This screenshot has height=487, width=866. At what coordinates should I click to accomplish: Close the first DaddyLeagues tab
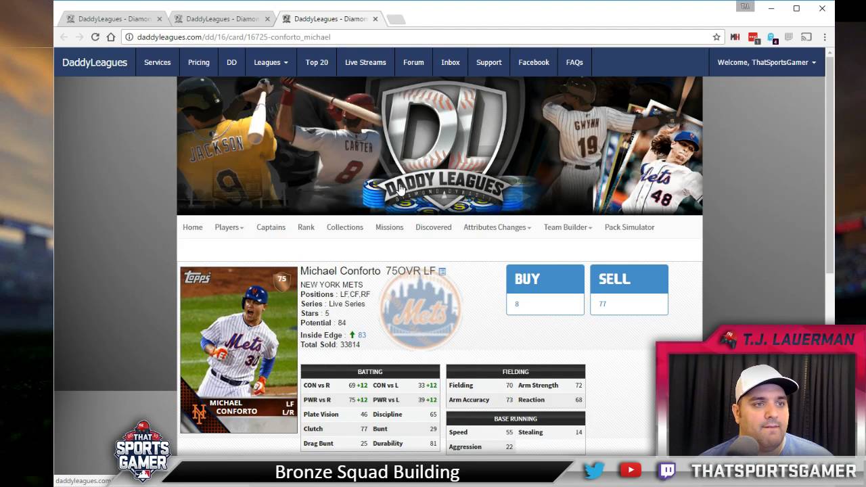160,19
